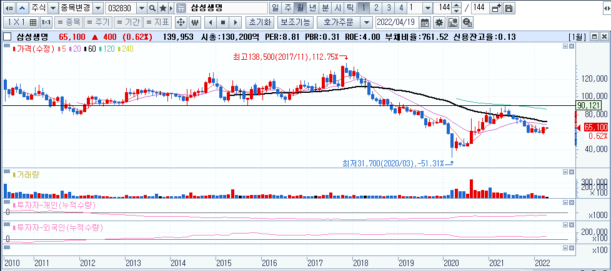Click the 1x1 small layout icon
The height and width of the screenshot is (271, 611).
(x=46, y=22)
